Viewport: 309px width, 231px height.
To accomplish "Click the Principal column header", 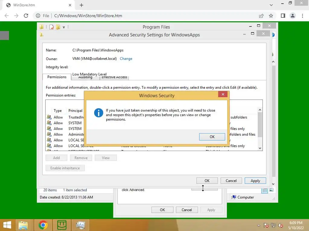I will point(75,111).
